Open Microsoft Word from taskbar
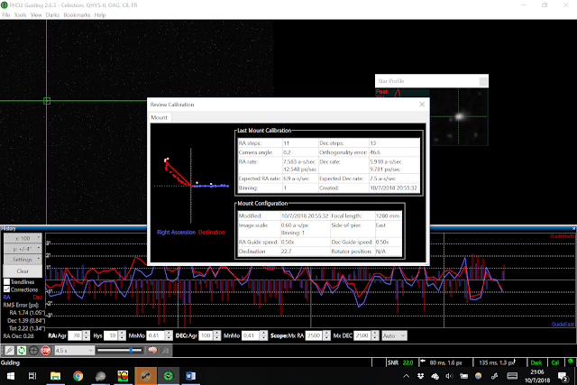 click(190, 376)
